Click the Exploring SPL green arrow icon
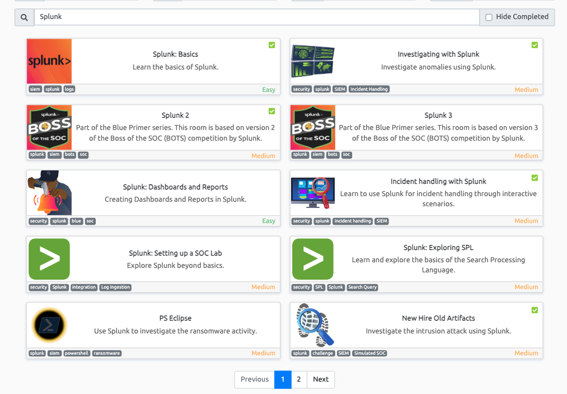Screen dimensions: 567x394 (x=313, y=259)
